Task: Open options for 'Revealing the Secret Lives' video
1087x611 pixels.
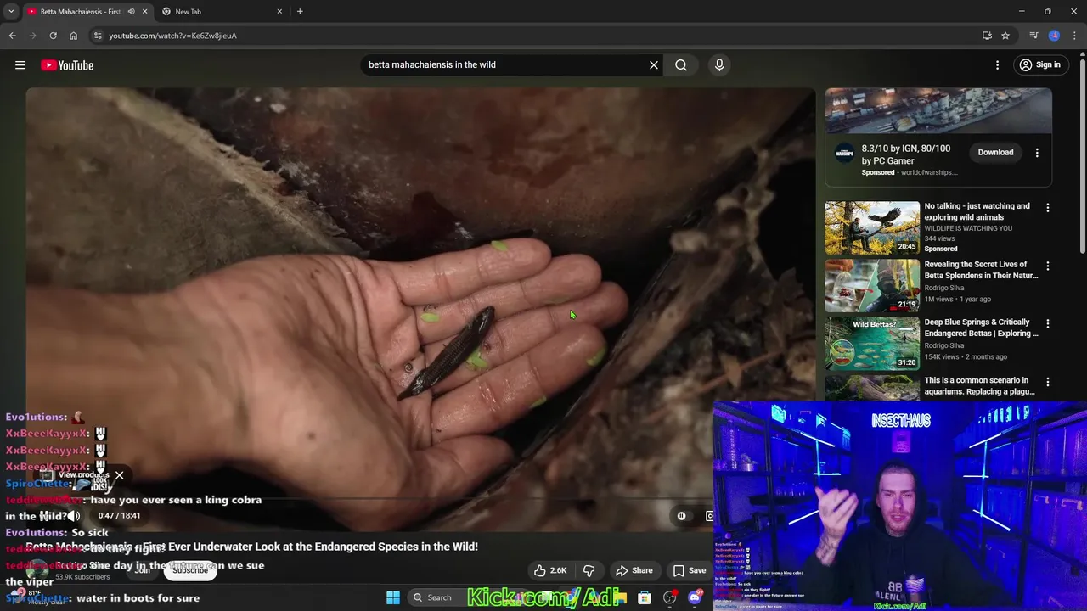Action: [1048, 266]
